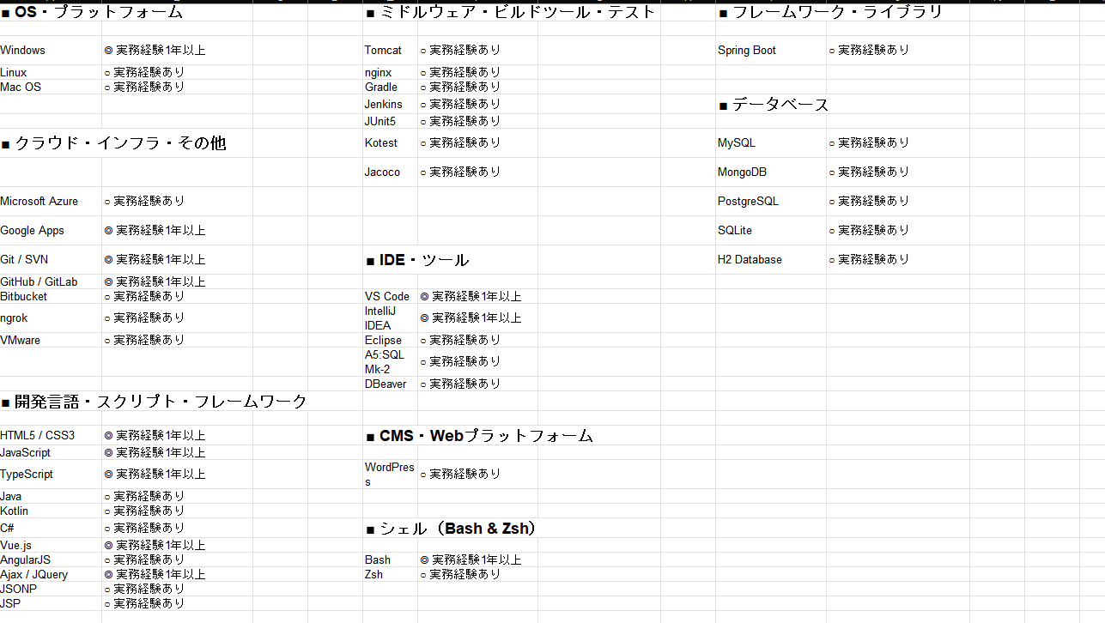Select the Bash cell
The height and width of the screenshot is (623, 1105).
point(390,559)
